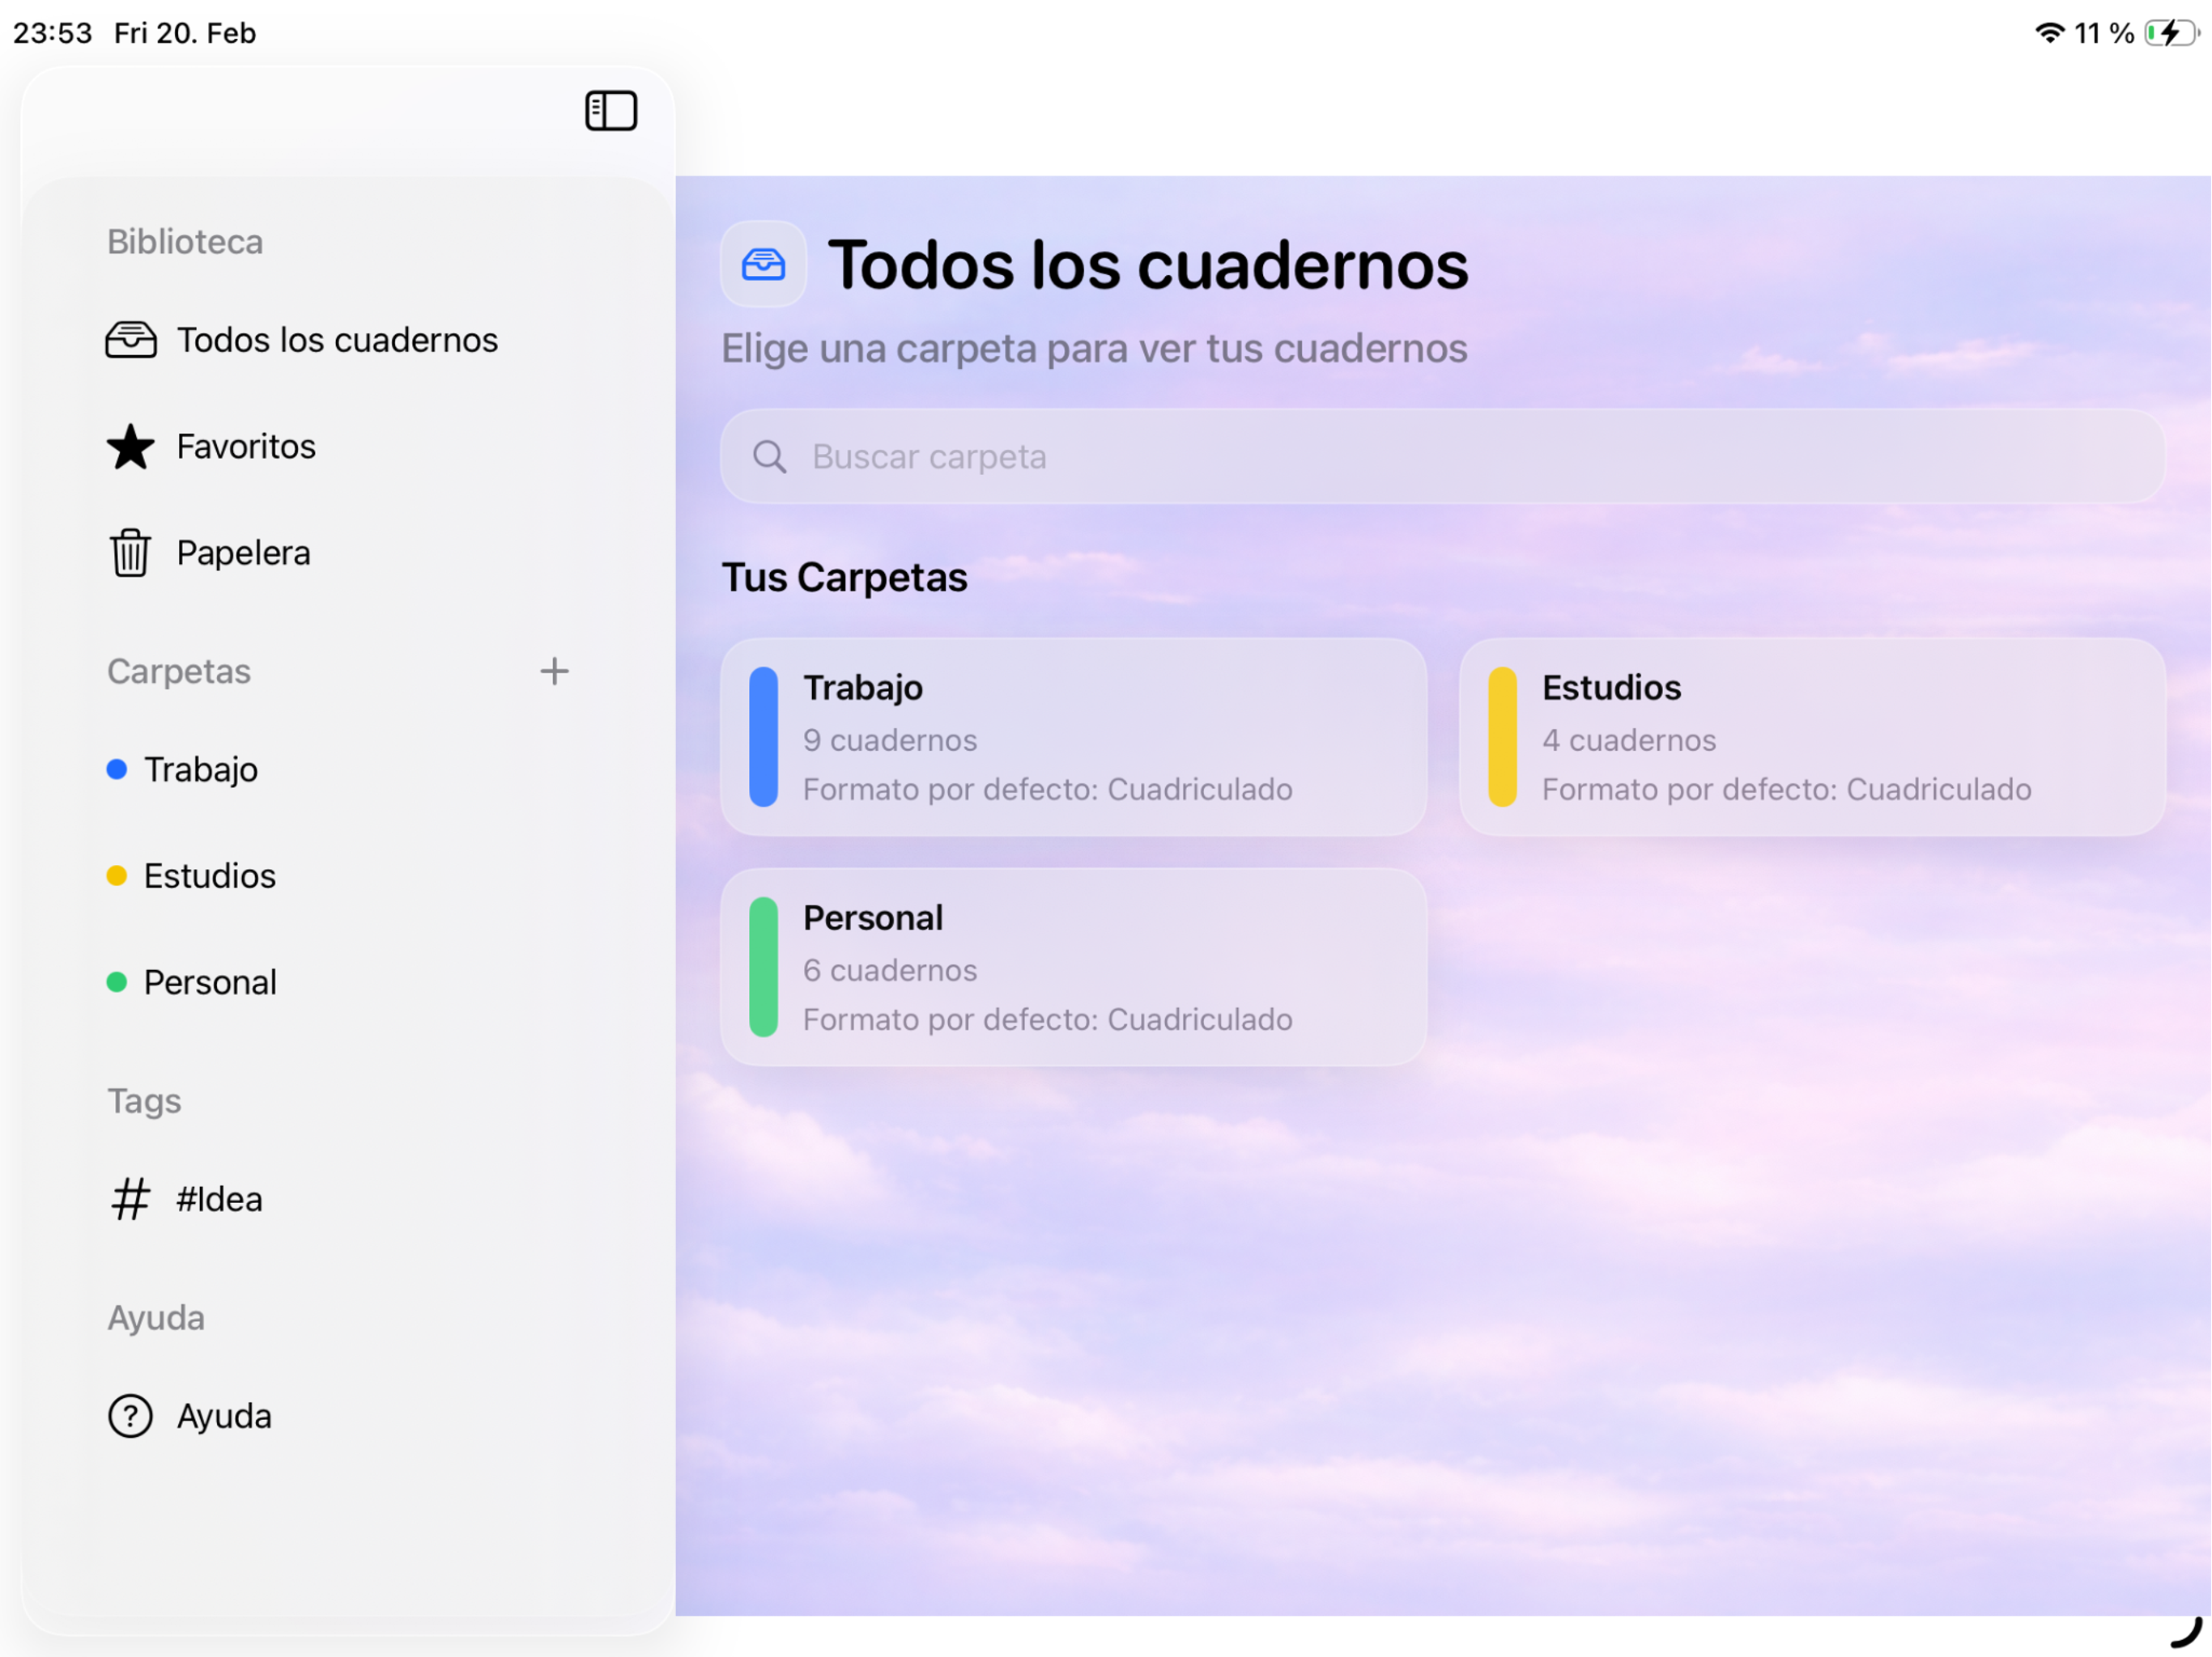The height and width of the screenshot is (1657, 2212).
Task: Click the '4 cuadernos' text
Action: [x=1629, y=740]
